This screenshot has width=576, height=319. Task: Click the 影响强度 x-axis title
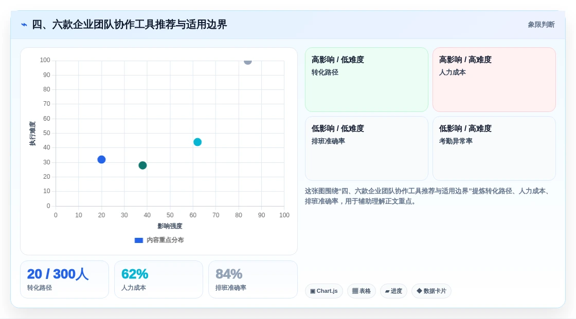(x=170, y=226)
